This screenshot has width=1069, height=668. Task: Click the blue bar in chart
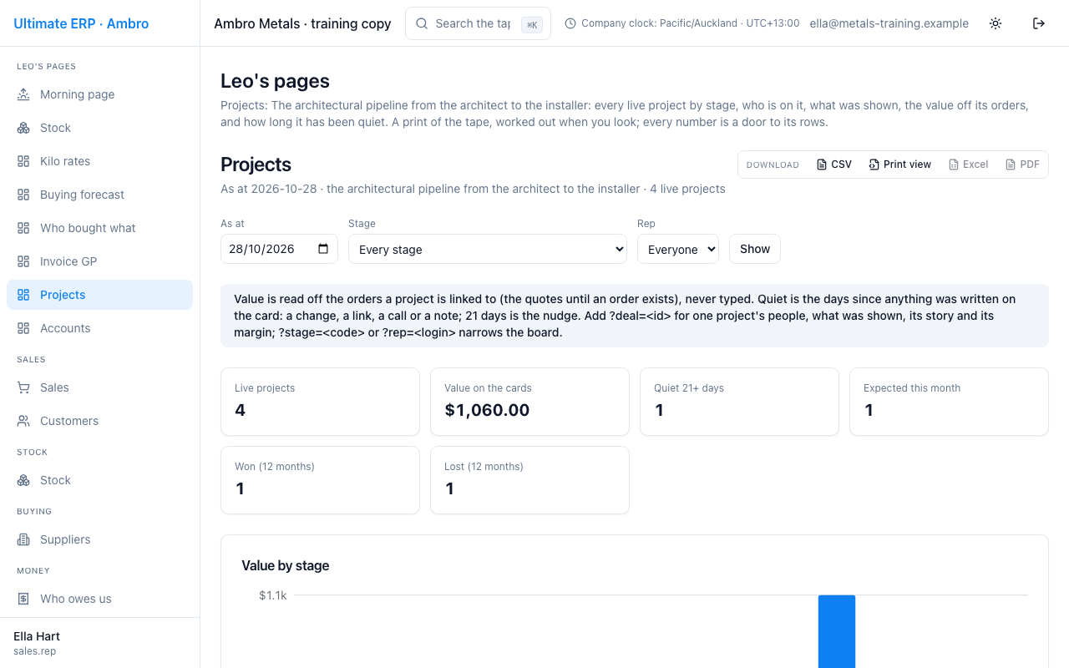tap(837, 631)
